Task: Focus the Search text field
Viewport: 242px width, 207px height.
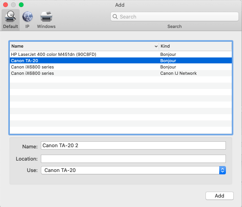Action: pos(174,17)
